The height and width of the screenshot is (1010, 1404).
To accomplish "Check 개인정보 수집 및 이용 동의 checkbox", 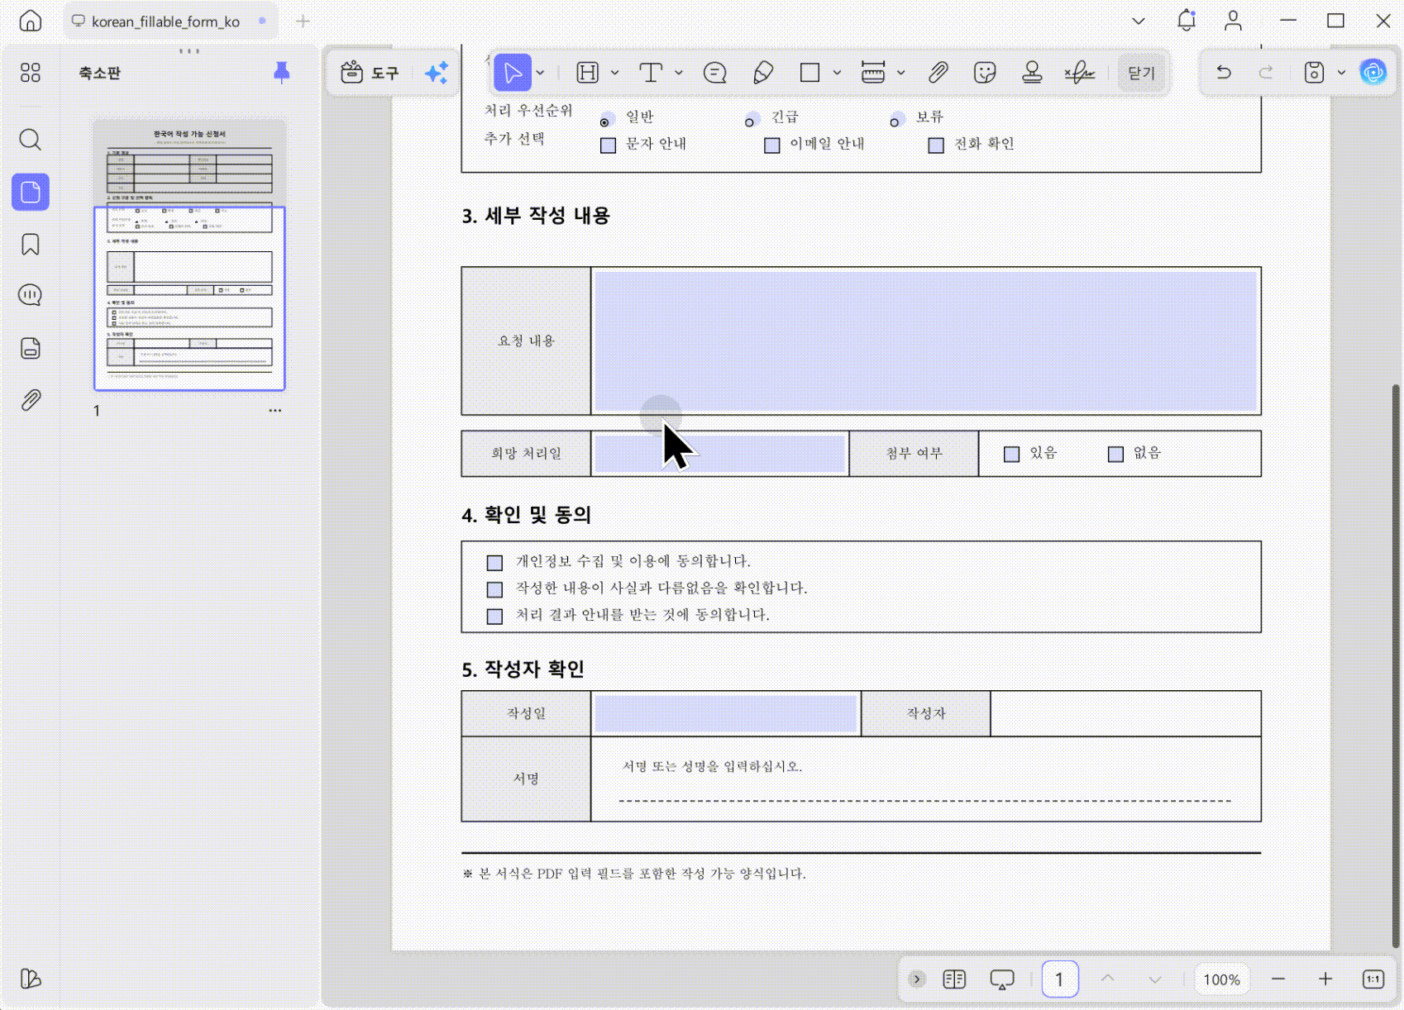I will pos(494,563).
